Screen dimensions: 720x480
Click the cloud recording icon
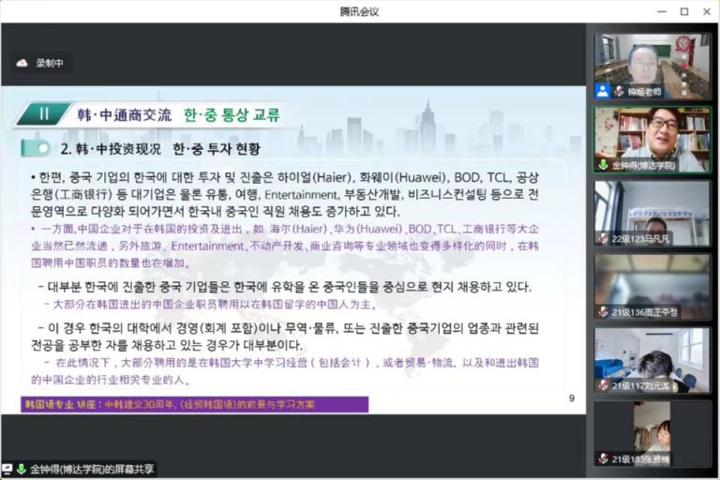click(x=22, y=63)
